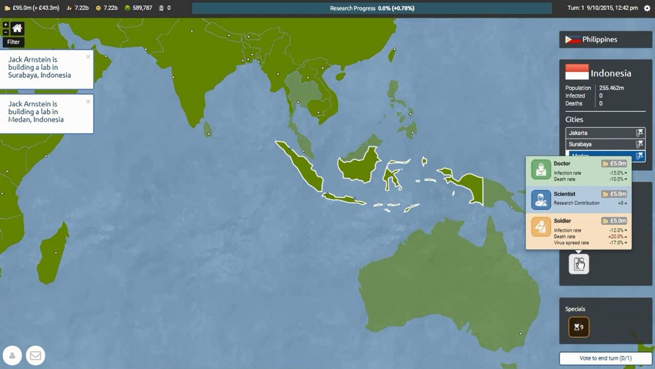Click the build lab icon for Jakarta

pyautogui.click(x=639, y=133)
